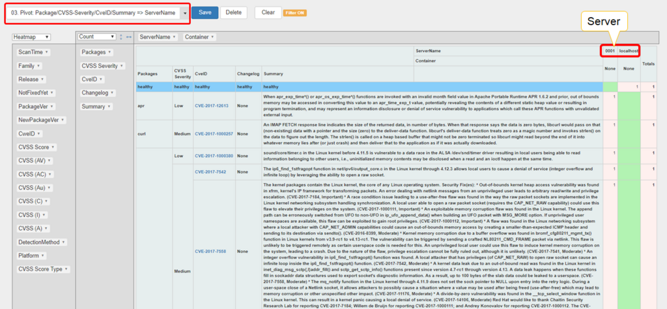Open the CVE-2017-7542 link

(x=212, y=172)
